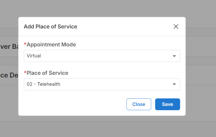Save the new place of service
Screen dimensions: 216x137
(167, 104)
